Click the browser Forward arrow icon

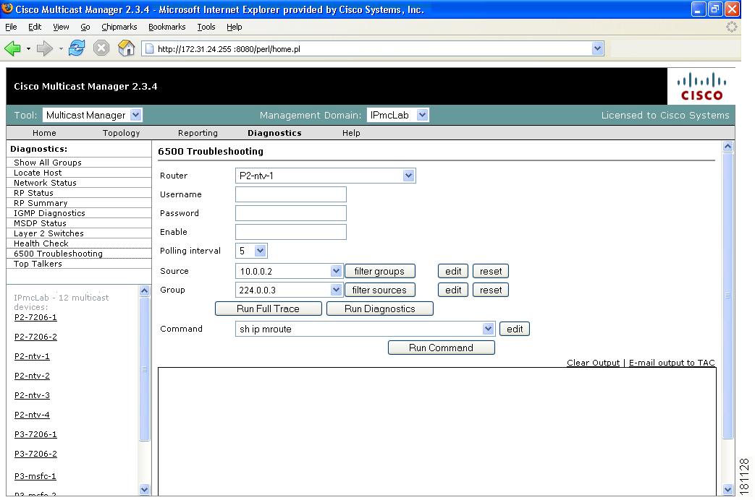click(45, 48)
